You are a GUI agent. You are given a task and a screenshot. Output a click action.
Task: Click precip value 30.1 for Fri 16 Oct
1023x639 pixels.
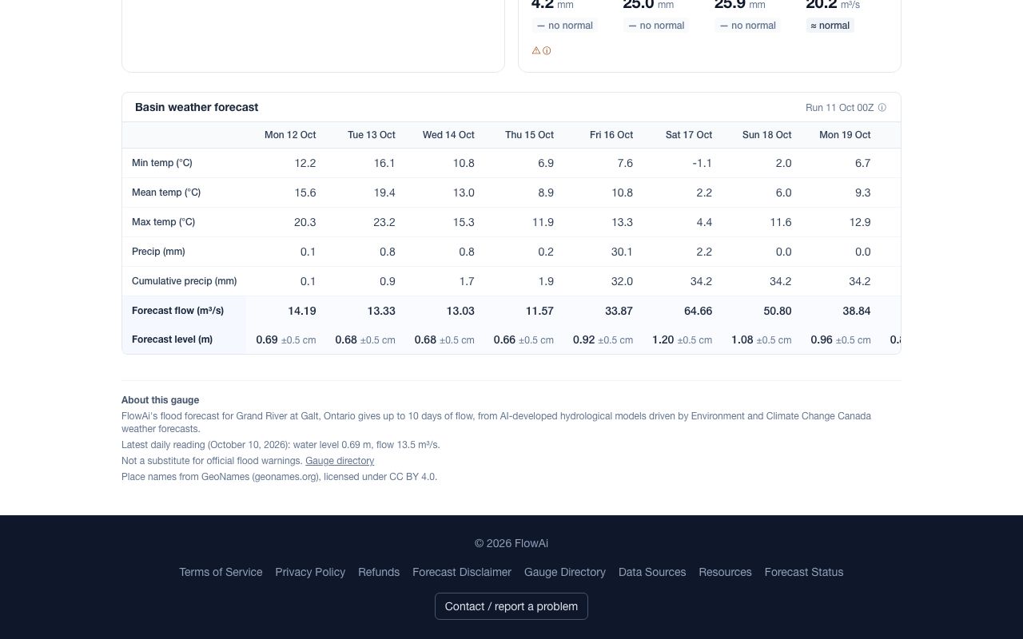tap(622, 252)
